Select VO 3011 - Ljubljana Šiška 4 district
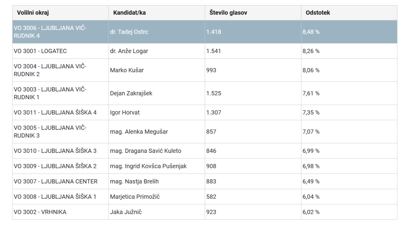The height and width of the screenshot is (226, 404). point(55,113)
